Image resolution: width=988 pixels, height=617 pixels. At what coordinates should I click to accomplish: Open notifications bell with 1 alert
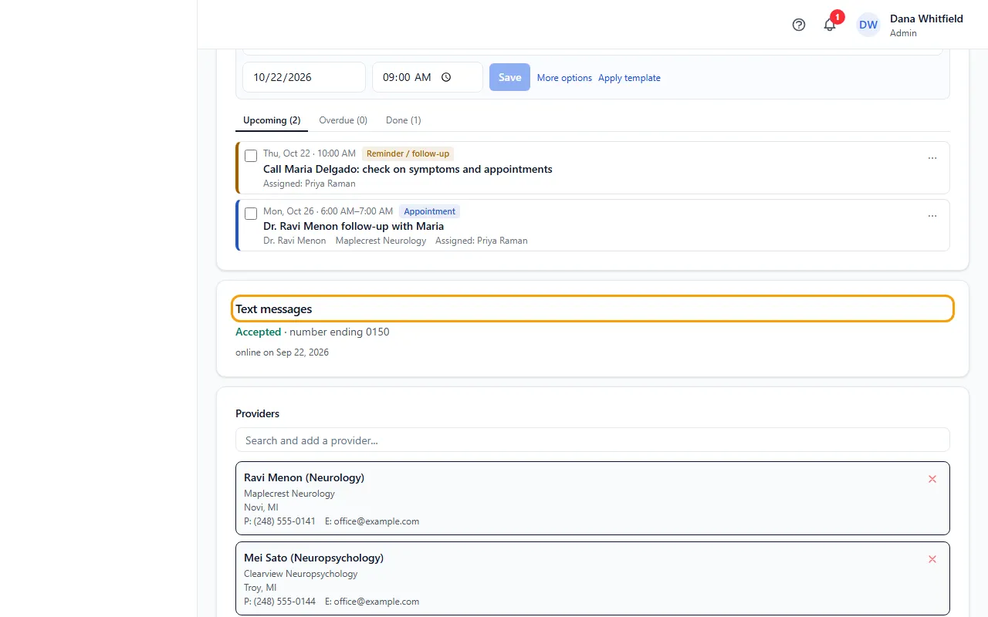(830, 25)
